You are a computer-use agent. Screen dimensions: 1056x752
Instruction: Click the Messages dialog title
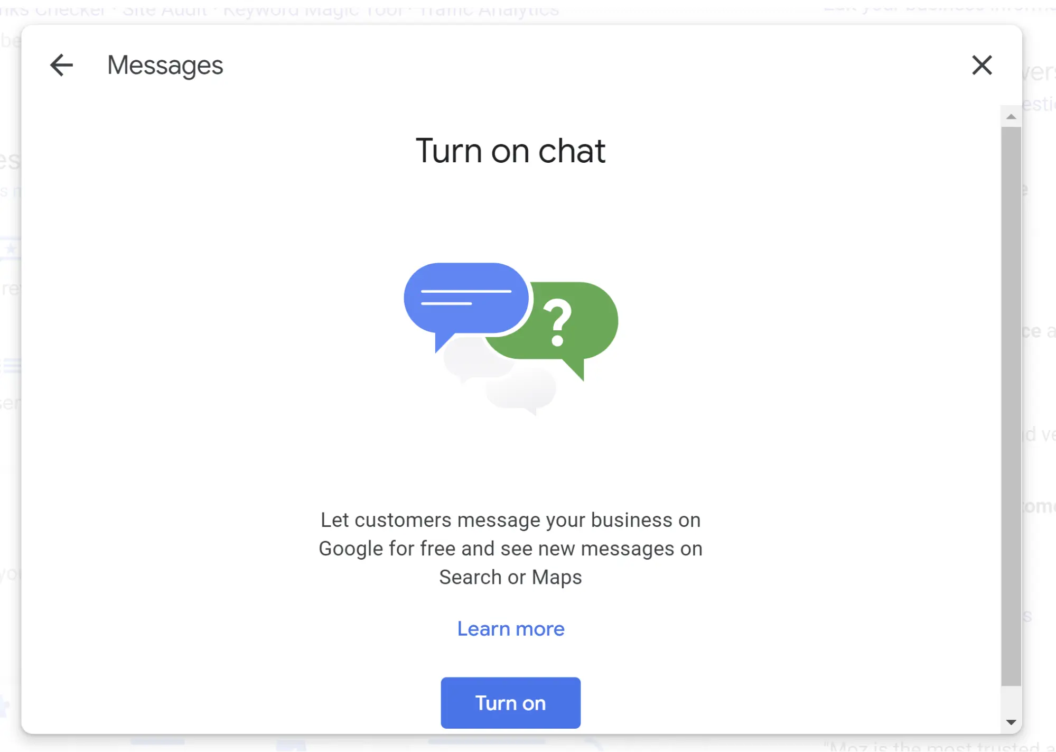[165, 66]
